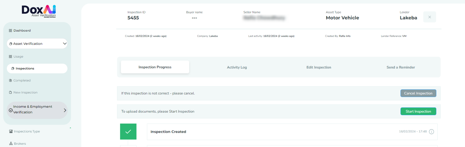Switch to the Activity Log tab
The height and width of the screenshot is (147, 465).
(237, 67)
